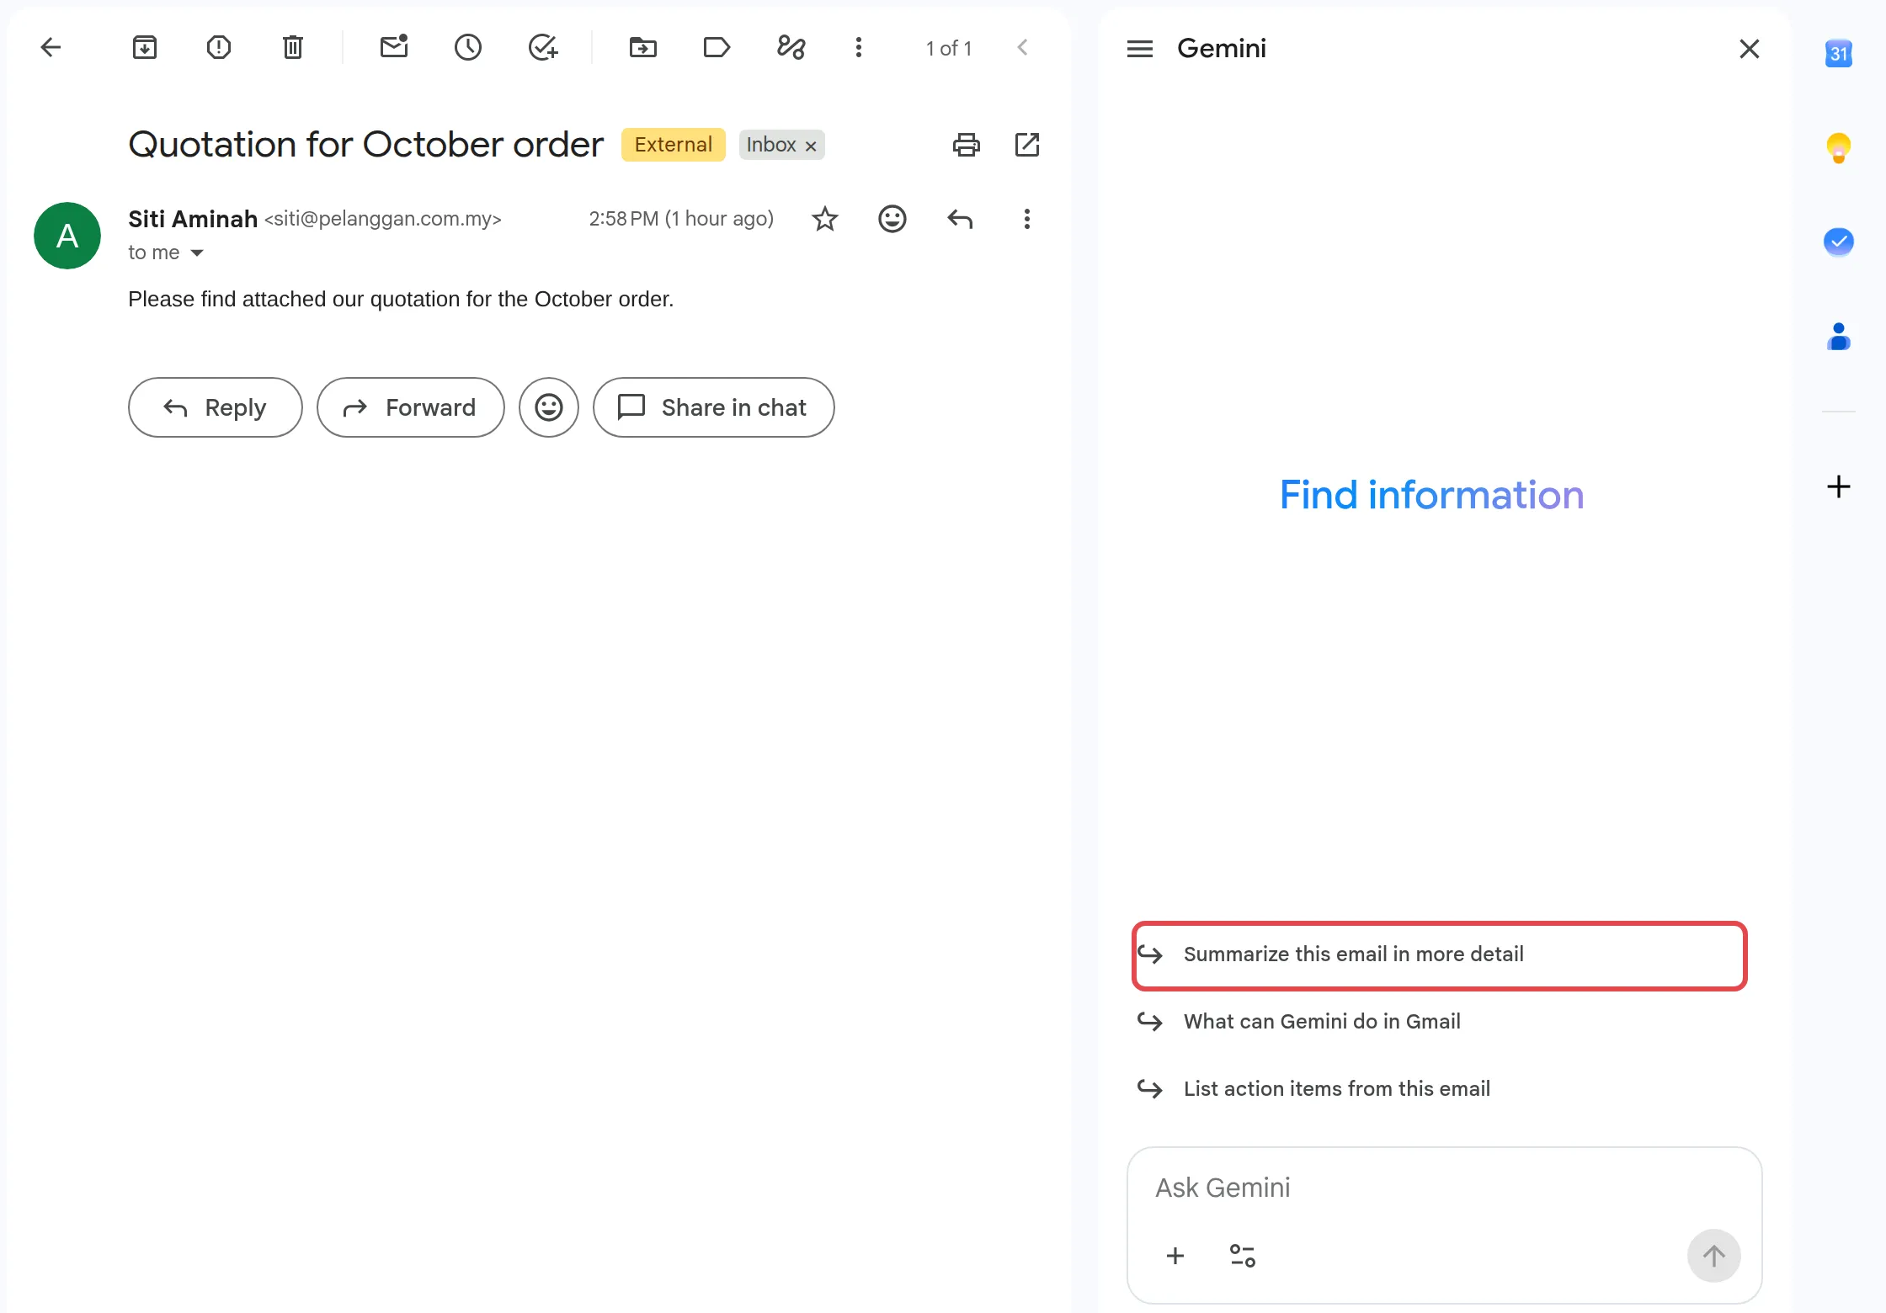Click the email body text about the quotation
The height and width of the screenshot is (1313, 1886).
coord(401,300)
